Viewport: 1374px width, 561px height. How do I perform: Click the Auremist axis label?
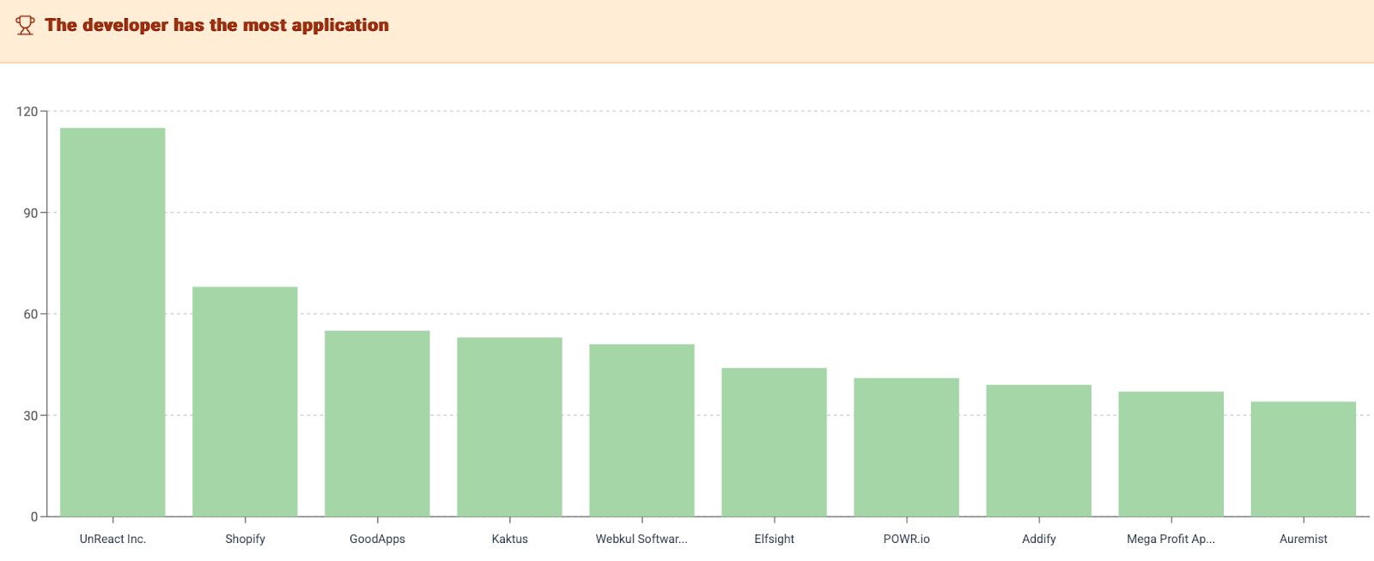point(1303,539)
